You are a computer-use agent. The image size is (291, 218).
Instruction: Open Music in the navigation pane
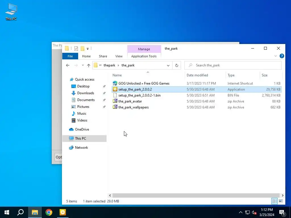point(82,114)
